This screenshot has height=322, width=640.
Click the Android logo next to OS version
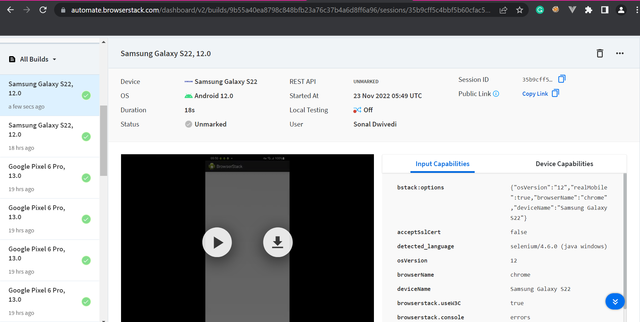188,96
